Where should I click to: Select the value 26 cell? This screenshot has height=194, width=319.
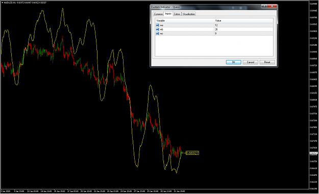click(243, 29)
